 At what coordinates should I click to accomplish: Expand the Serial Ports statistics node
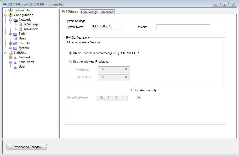tap(10, 62)
